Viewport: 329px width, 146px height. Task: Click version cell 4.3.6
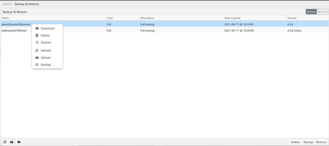point(290,24)
